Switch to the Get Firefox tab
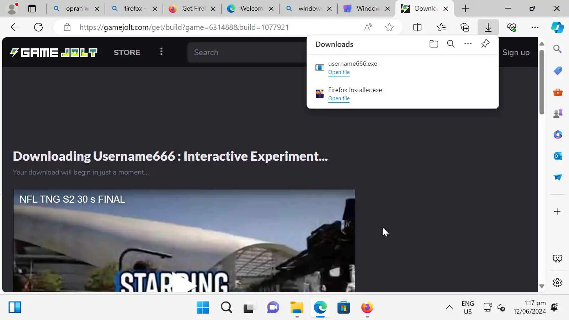Viewport: 569px width, 320px height. 192,9
